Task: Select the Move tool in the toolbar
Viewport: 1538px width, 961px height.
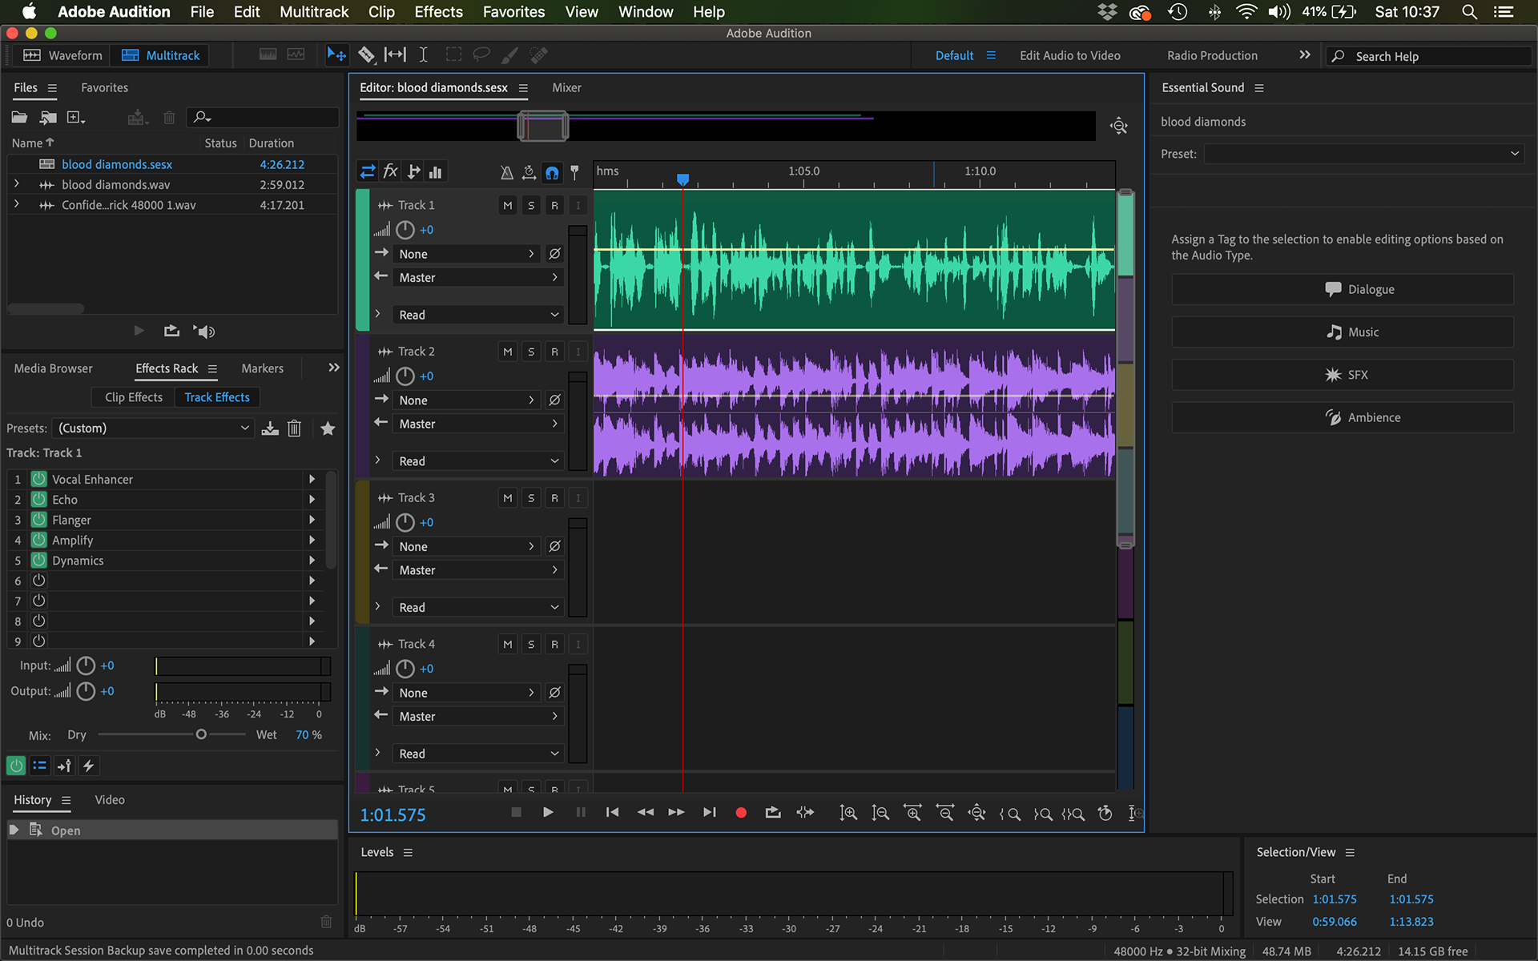Action: coord(336,55)
